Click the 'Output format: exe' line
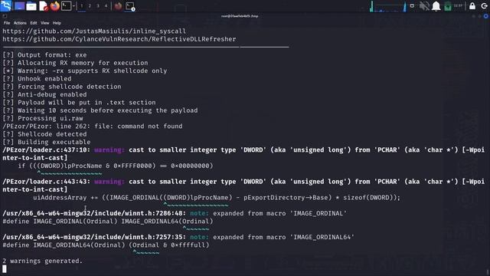Viewport: 490px width, 276px height. (x=44, y=54)
